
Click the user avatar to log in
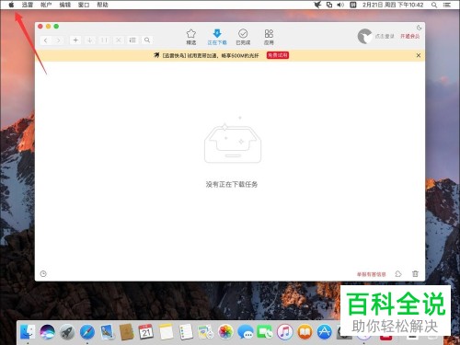click(364, 36)
